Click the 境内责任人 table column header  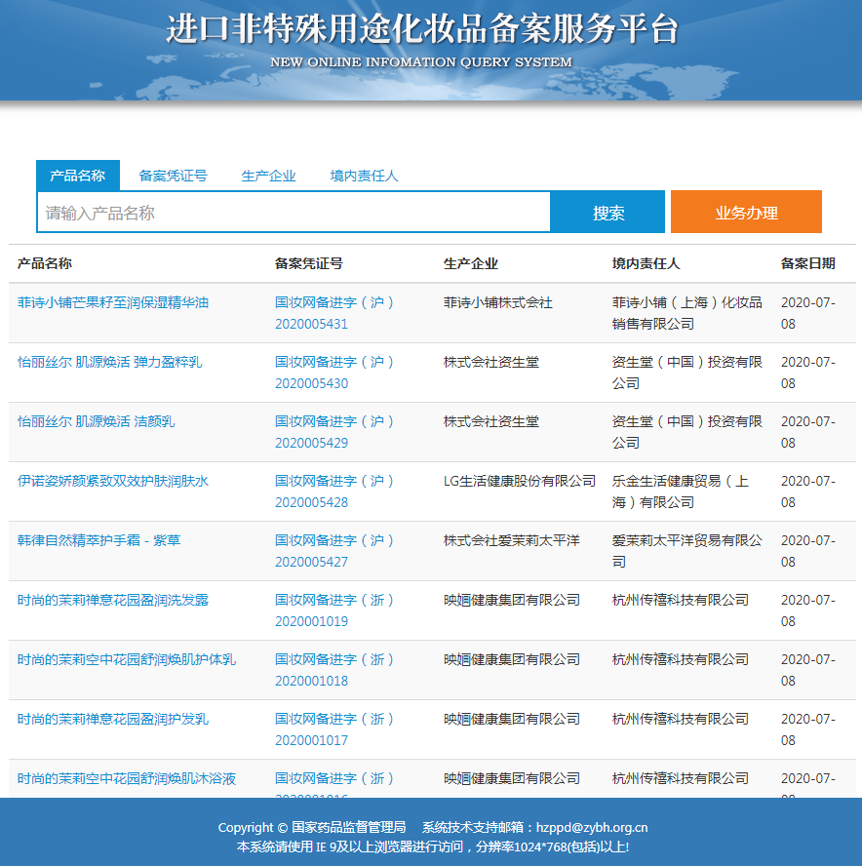pyautogui.click(x=646, y=264)
